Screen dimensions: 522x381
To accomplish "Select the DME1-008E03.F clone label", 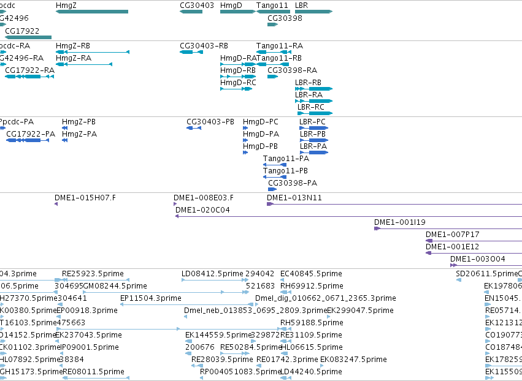I will pyautogui.click(x=204, y=198).
